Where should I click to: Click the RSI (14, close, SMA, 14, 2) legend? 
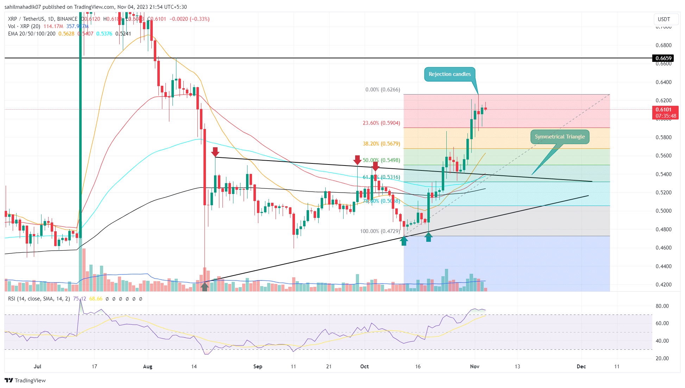[39, 299]
